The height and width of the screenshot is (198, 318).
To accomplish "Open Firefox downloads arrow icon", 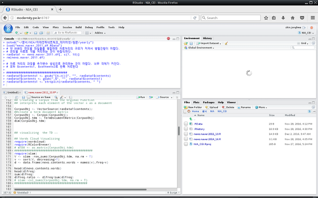I will pyautogui.click(x=283, y=18).
